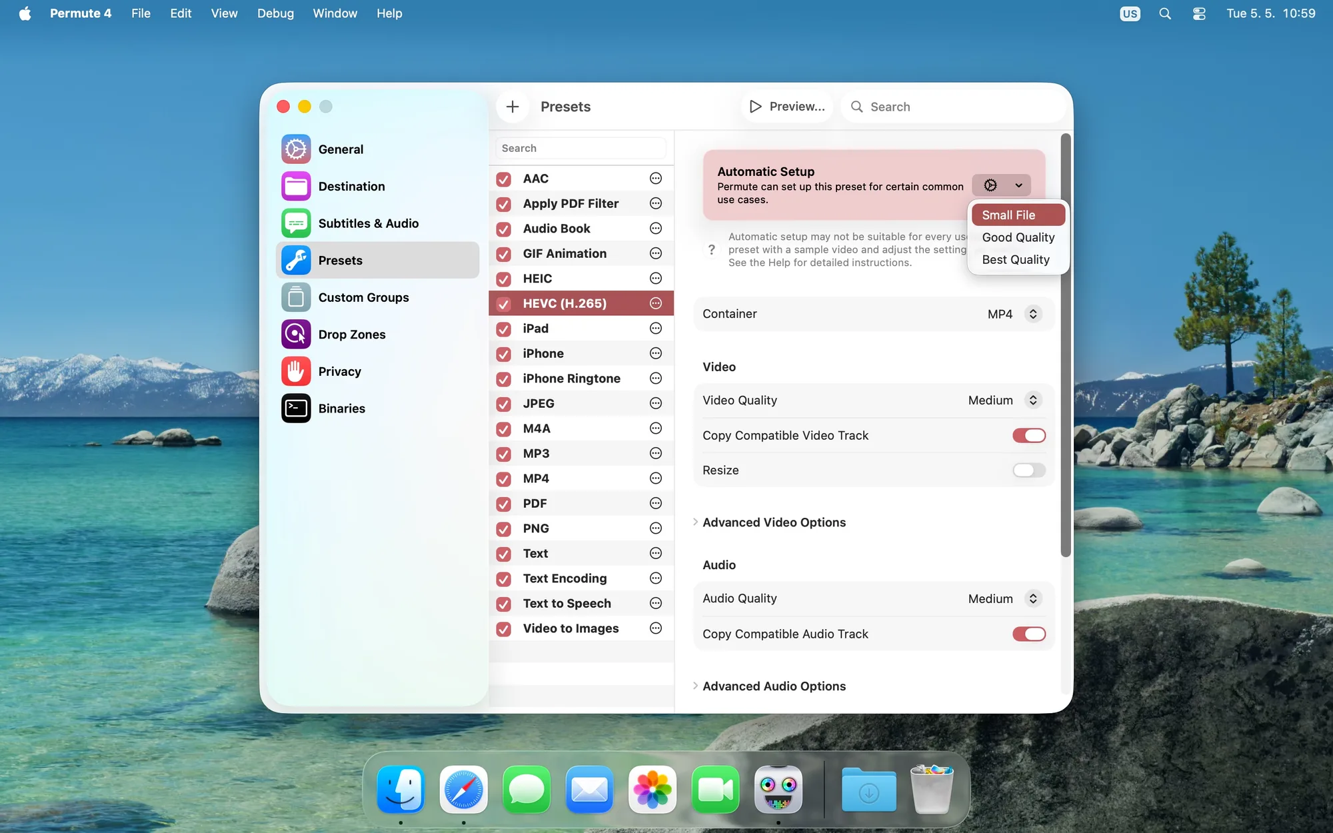Open Custom Groups in the sidebar
The image size is (1333, 833).
(377, 297)
